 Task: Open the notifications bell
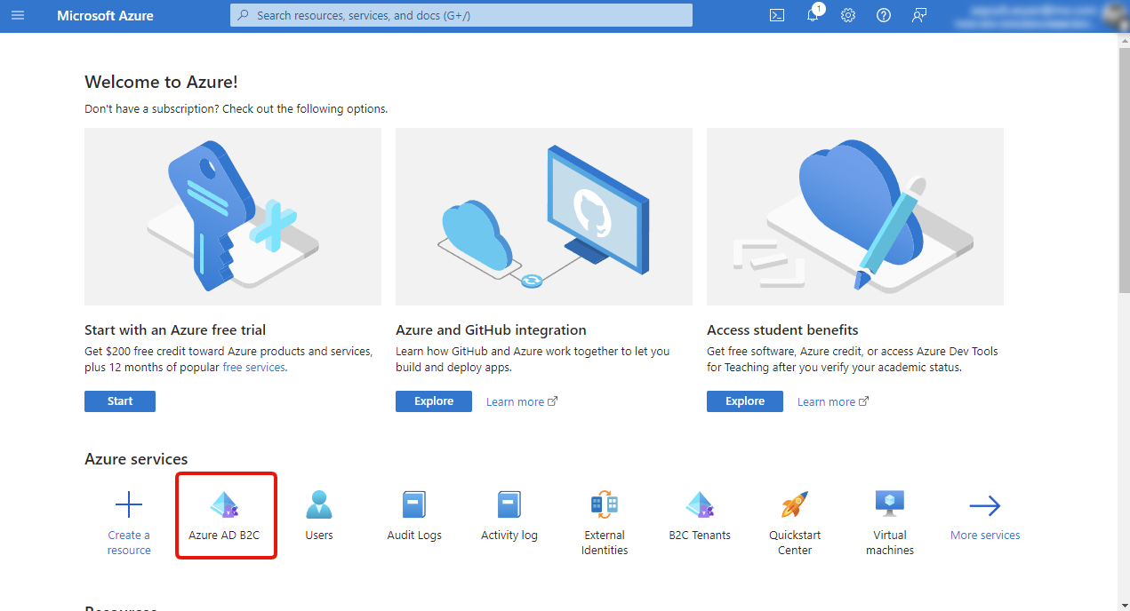[812, 15]
